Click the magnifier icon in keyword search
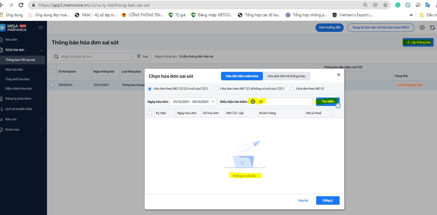 pos(57,57)
